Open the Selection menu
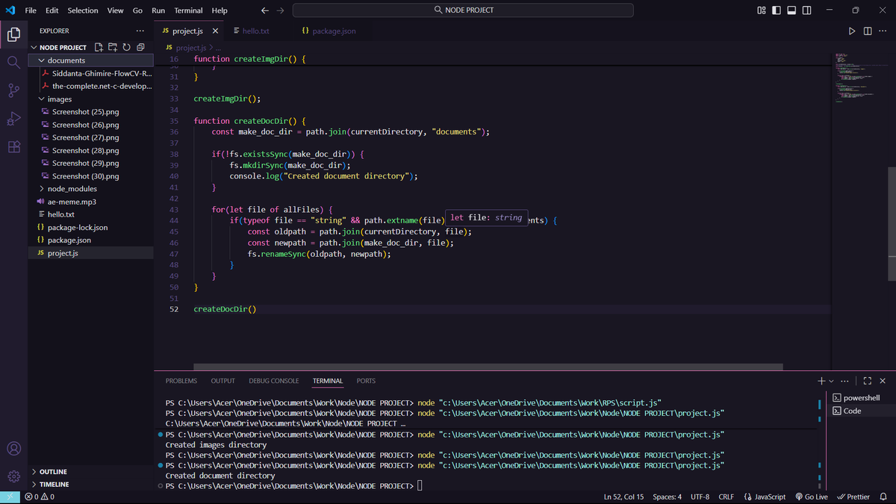Viewport: 896px width, 504px height. tap(83, 10)
